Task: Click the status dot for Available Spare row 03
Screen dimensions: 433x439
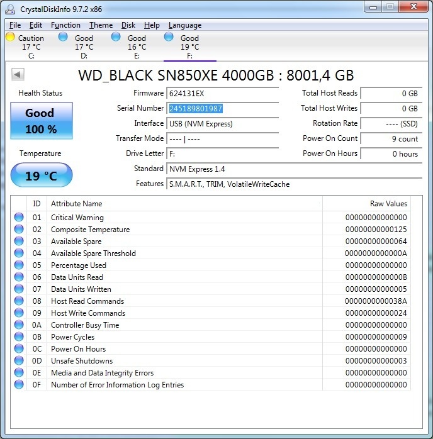Action: tap(19, 241)
